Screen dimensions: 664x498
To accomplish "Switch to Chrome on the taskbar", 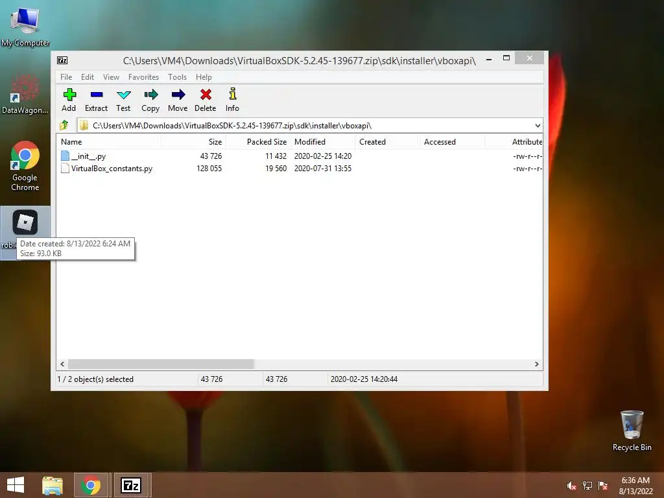I will point(91,485).
